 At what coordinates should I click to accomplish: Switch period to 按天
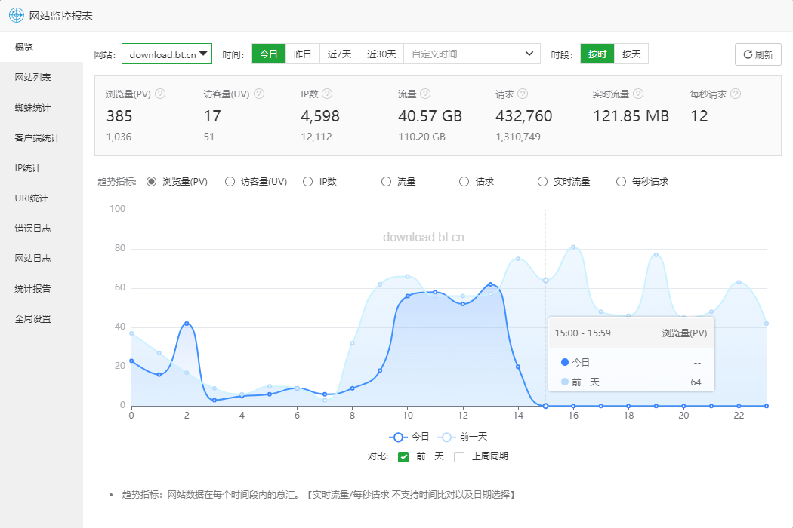click(x=631, y=54)
